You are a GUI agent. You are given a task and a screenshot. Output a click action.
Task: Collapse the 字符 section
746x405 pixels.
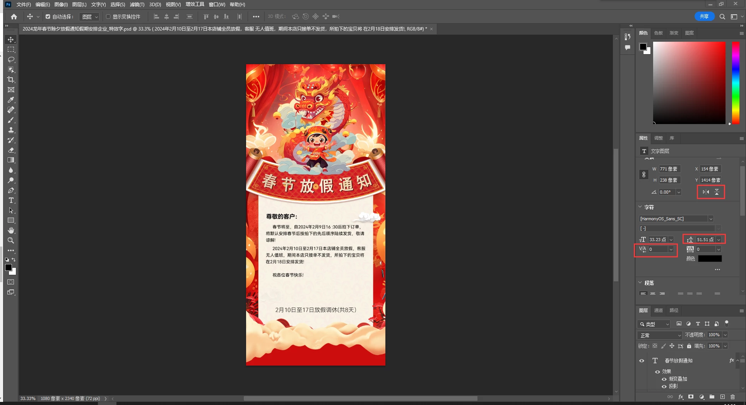click(640, 207)
